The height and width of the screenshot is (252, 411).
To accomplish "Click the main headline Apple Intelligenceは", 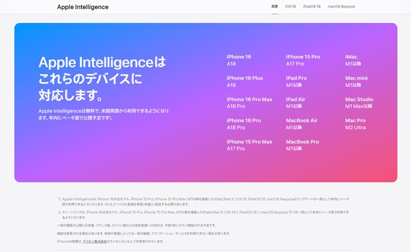I will pyautogui.click(x=102, y=62).
